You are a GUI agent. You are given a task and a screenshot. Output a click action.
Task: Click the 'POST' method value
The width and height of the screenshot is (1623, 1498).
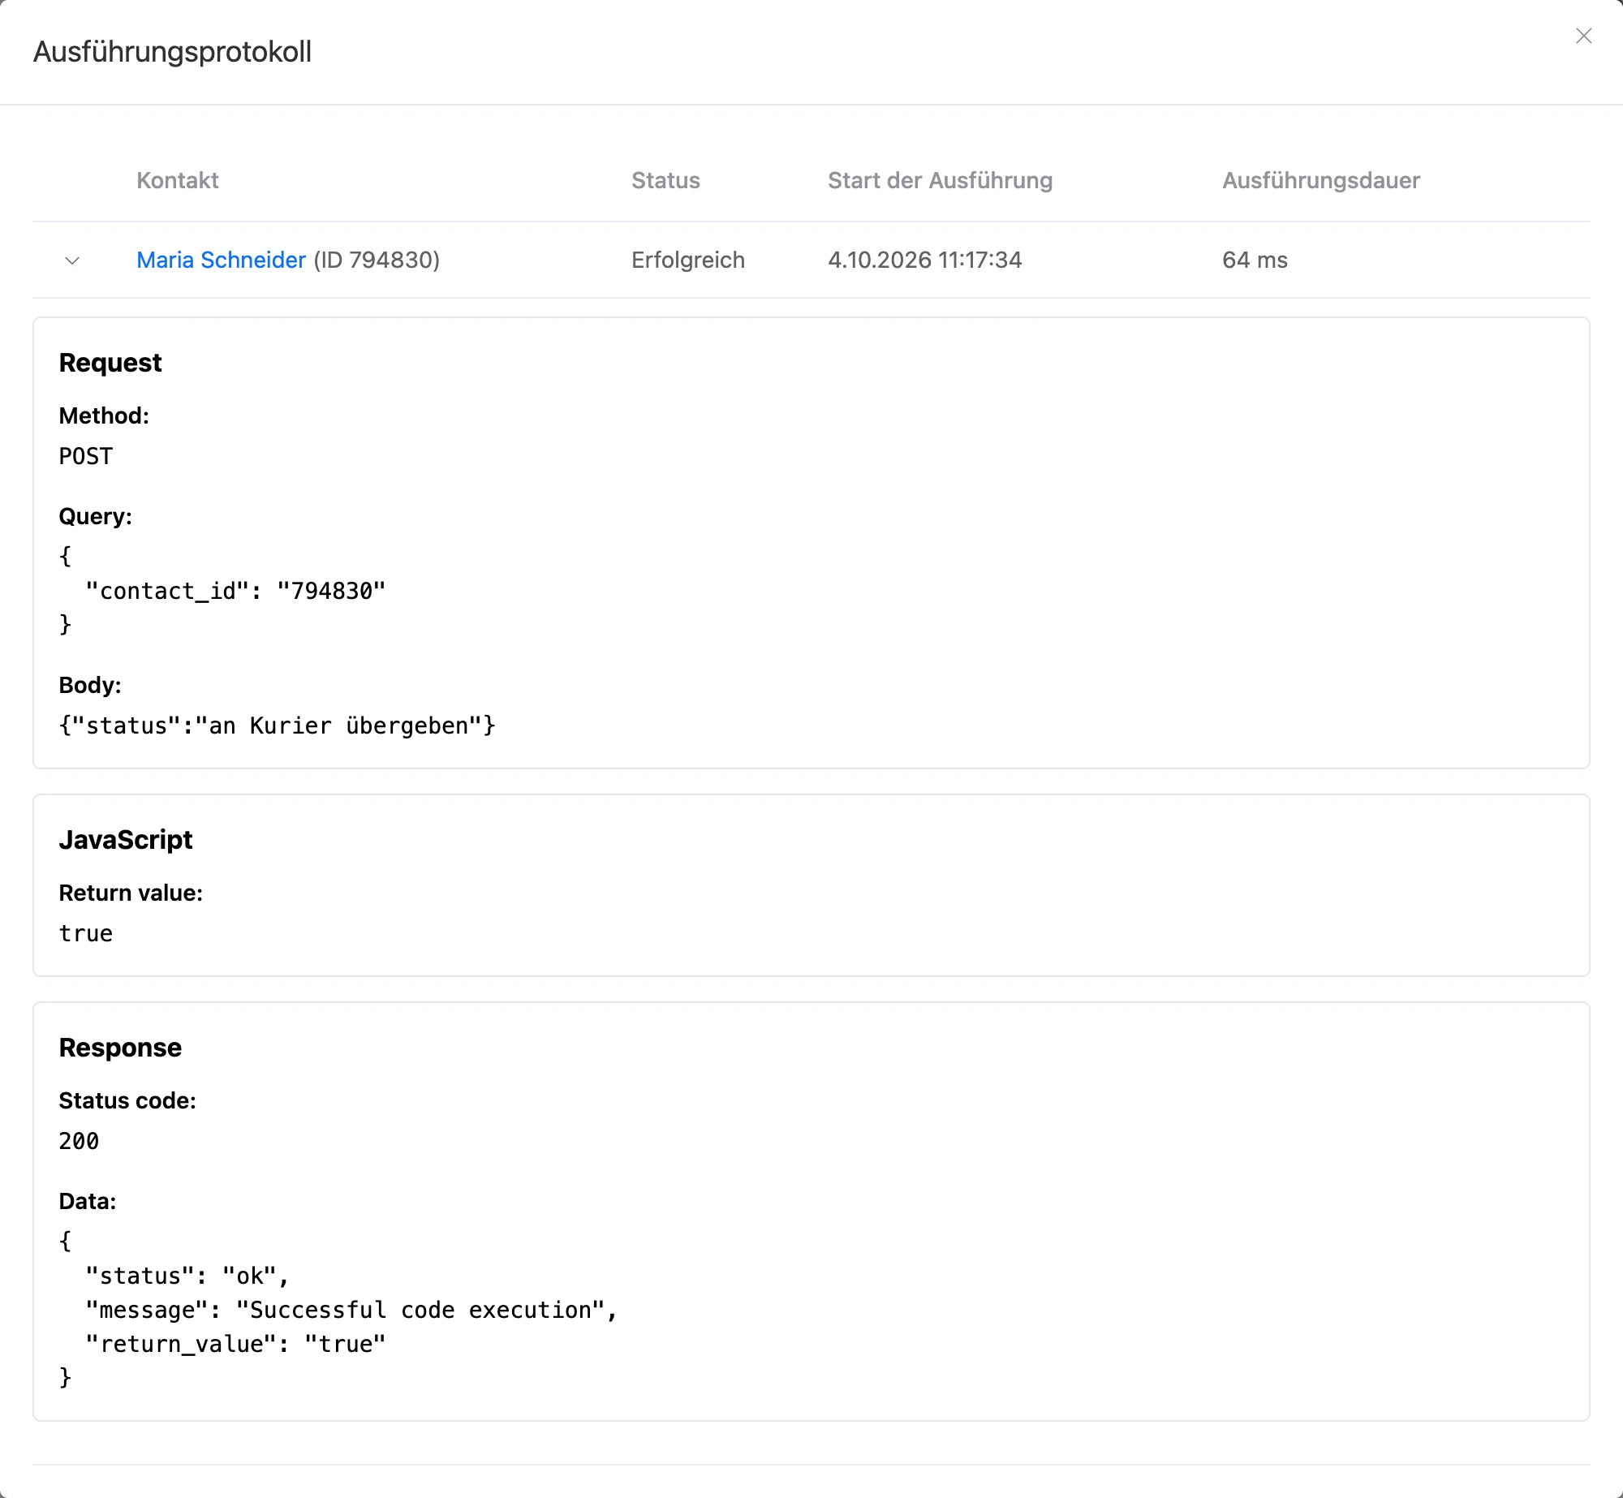(x=86, y=456)
